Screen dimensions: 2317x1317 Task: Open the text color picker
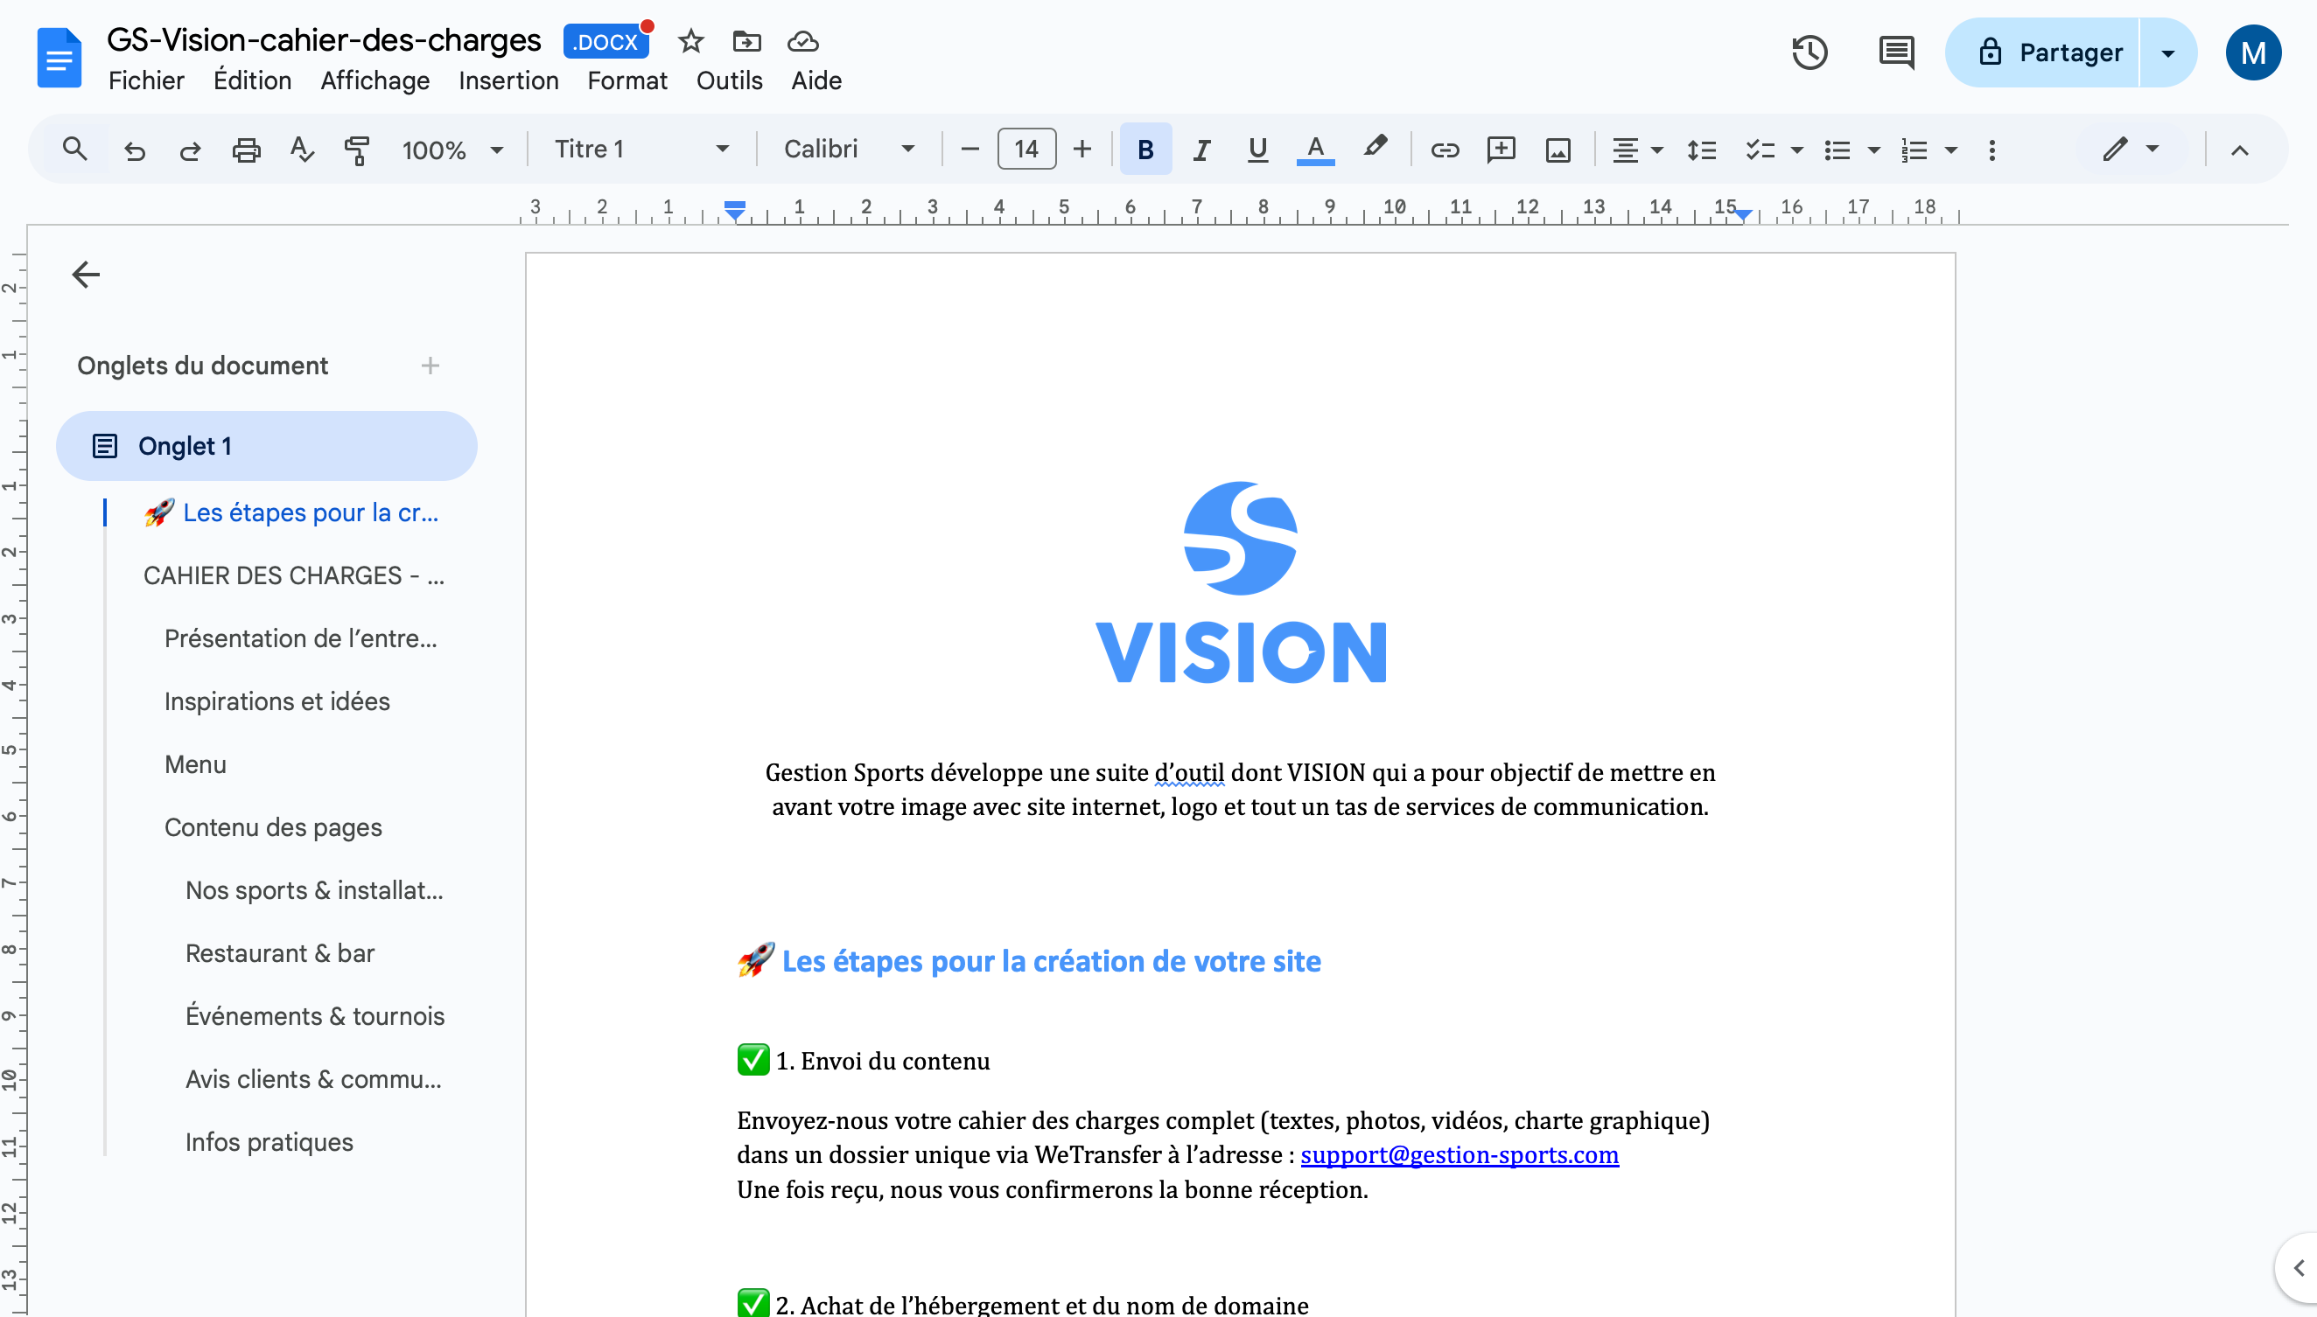(1315, 150)
